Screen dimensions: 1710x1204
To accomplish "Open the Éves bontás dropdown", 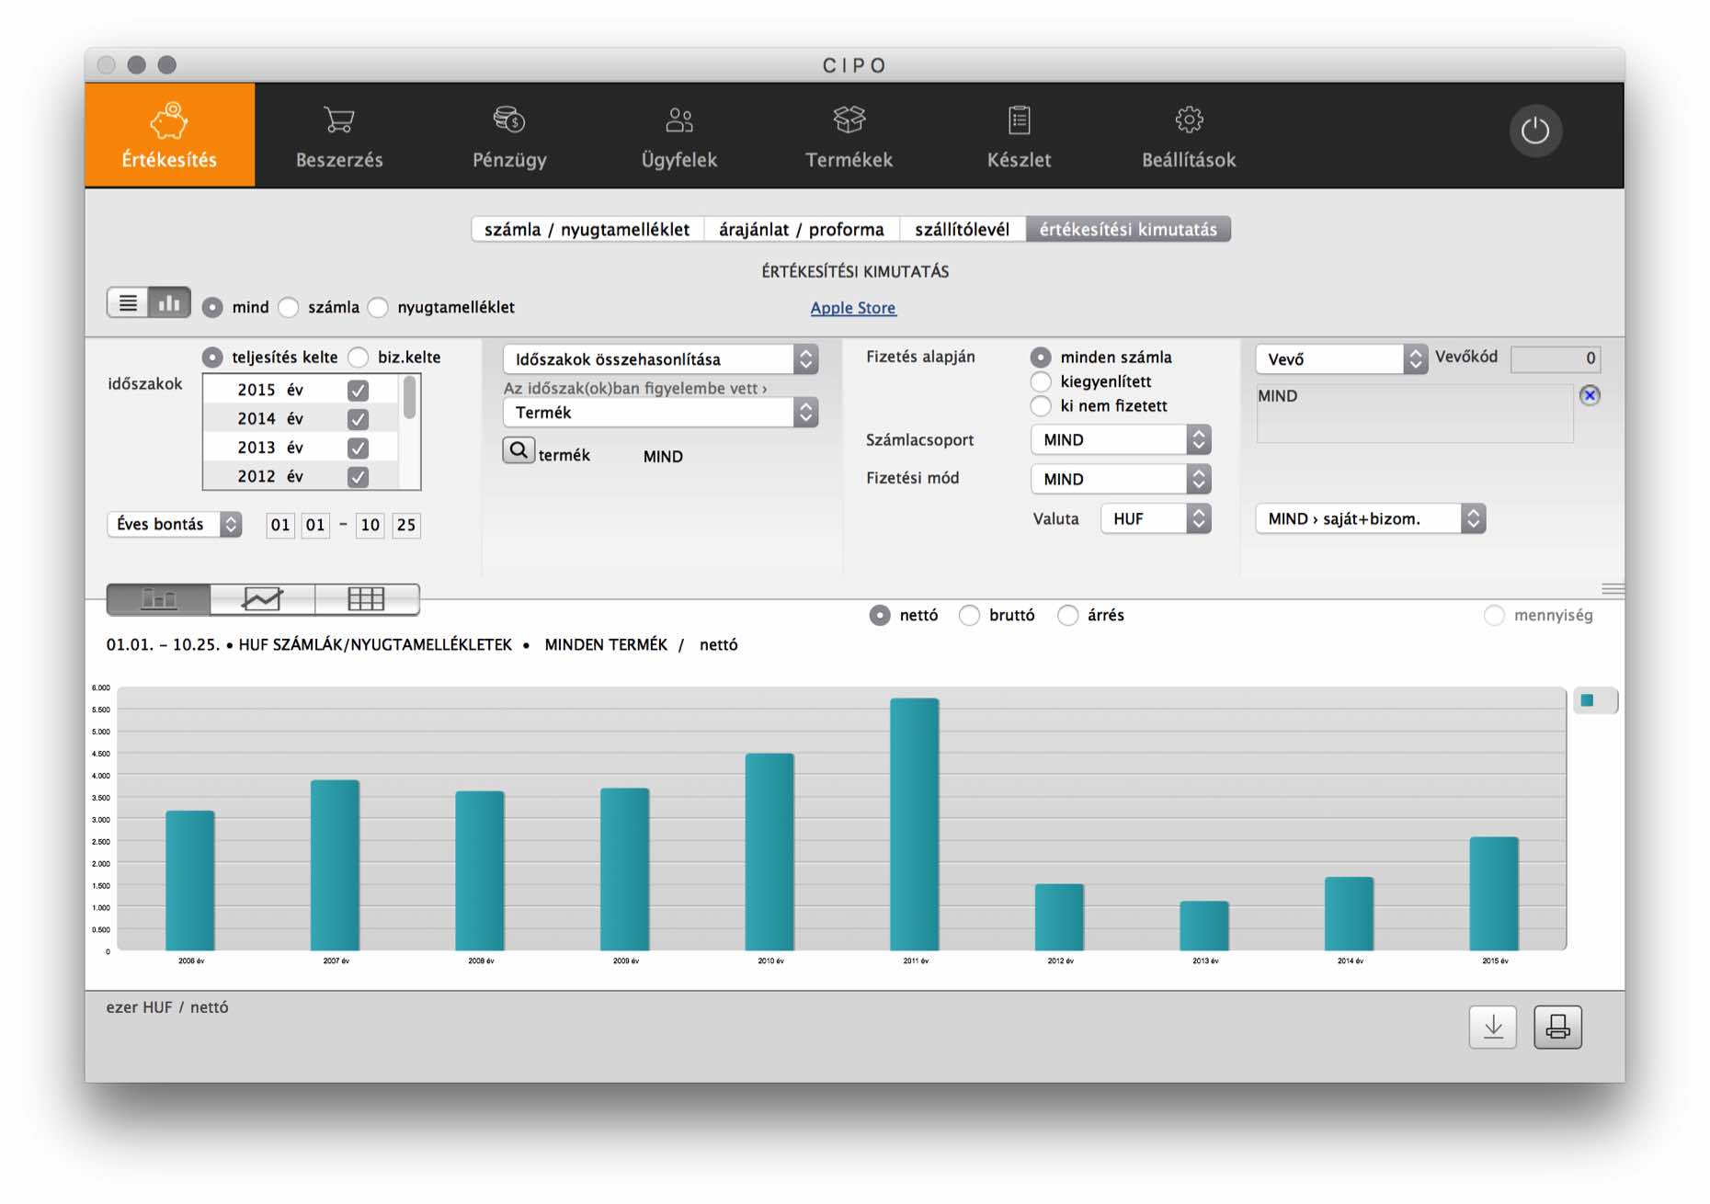I will (175, 524).
